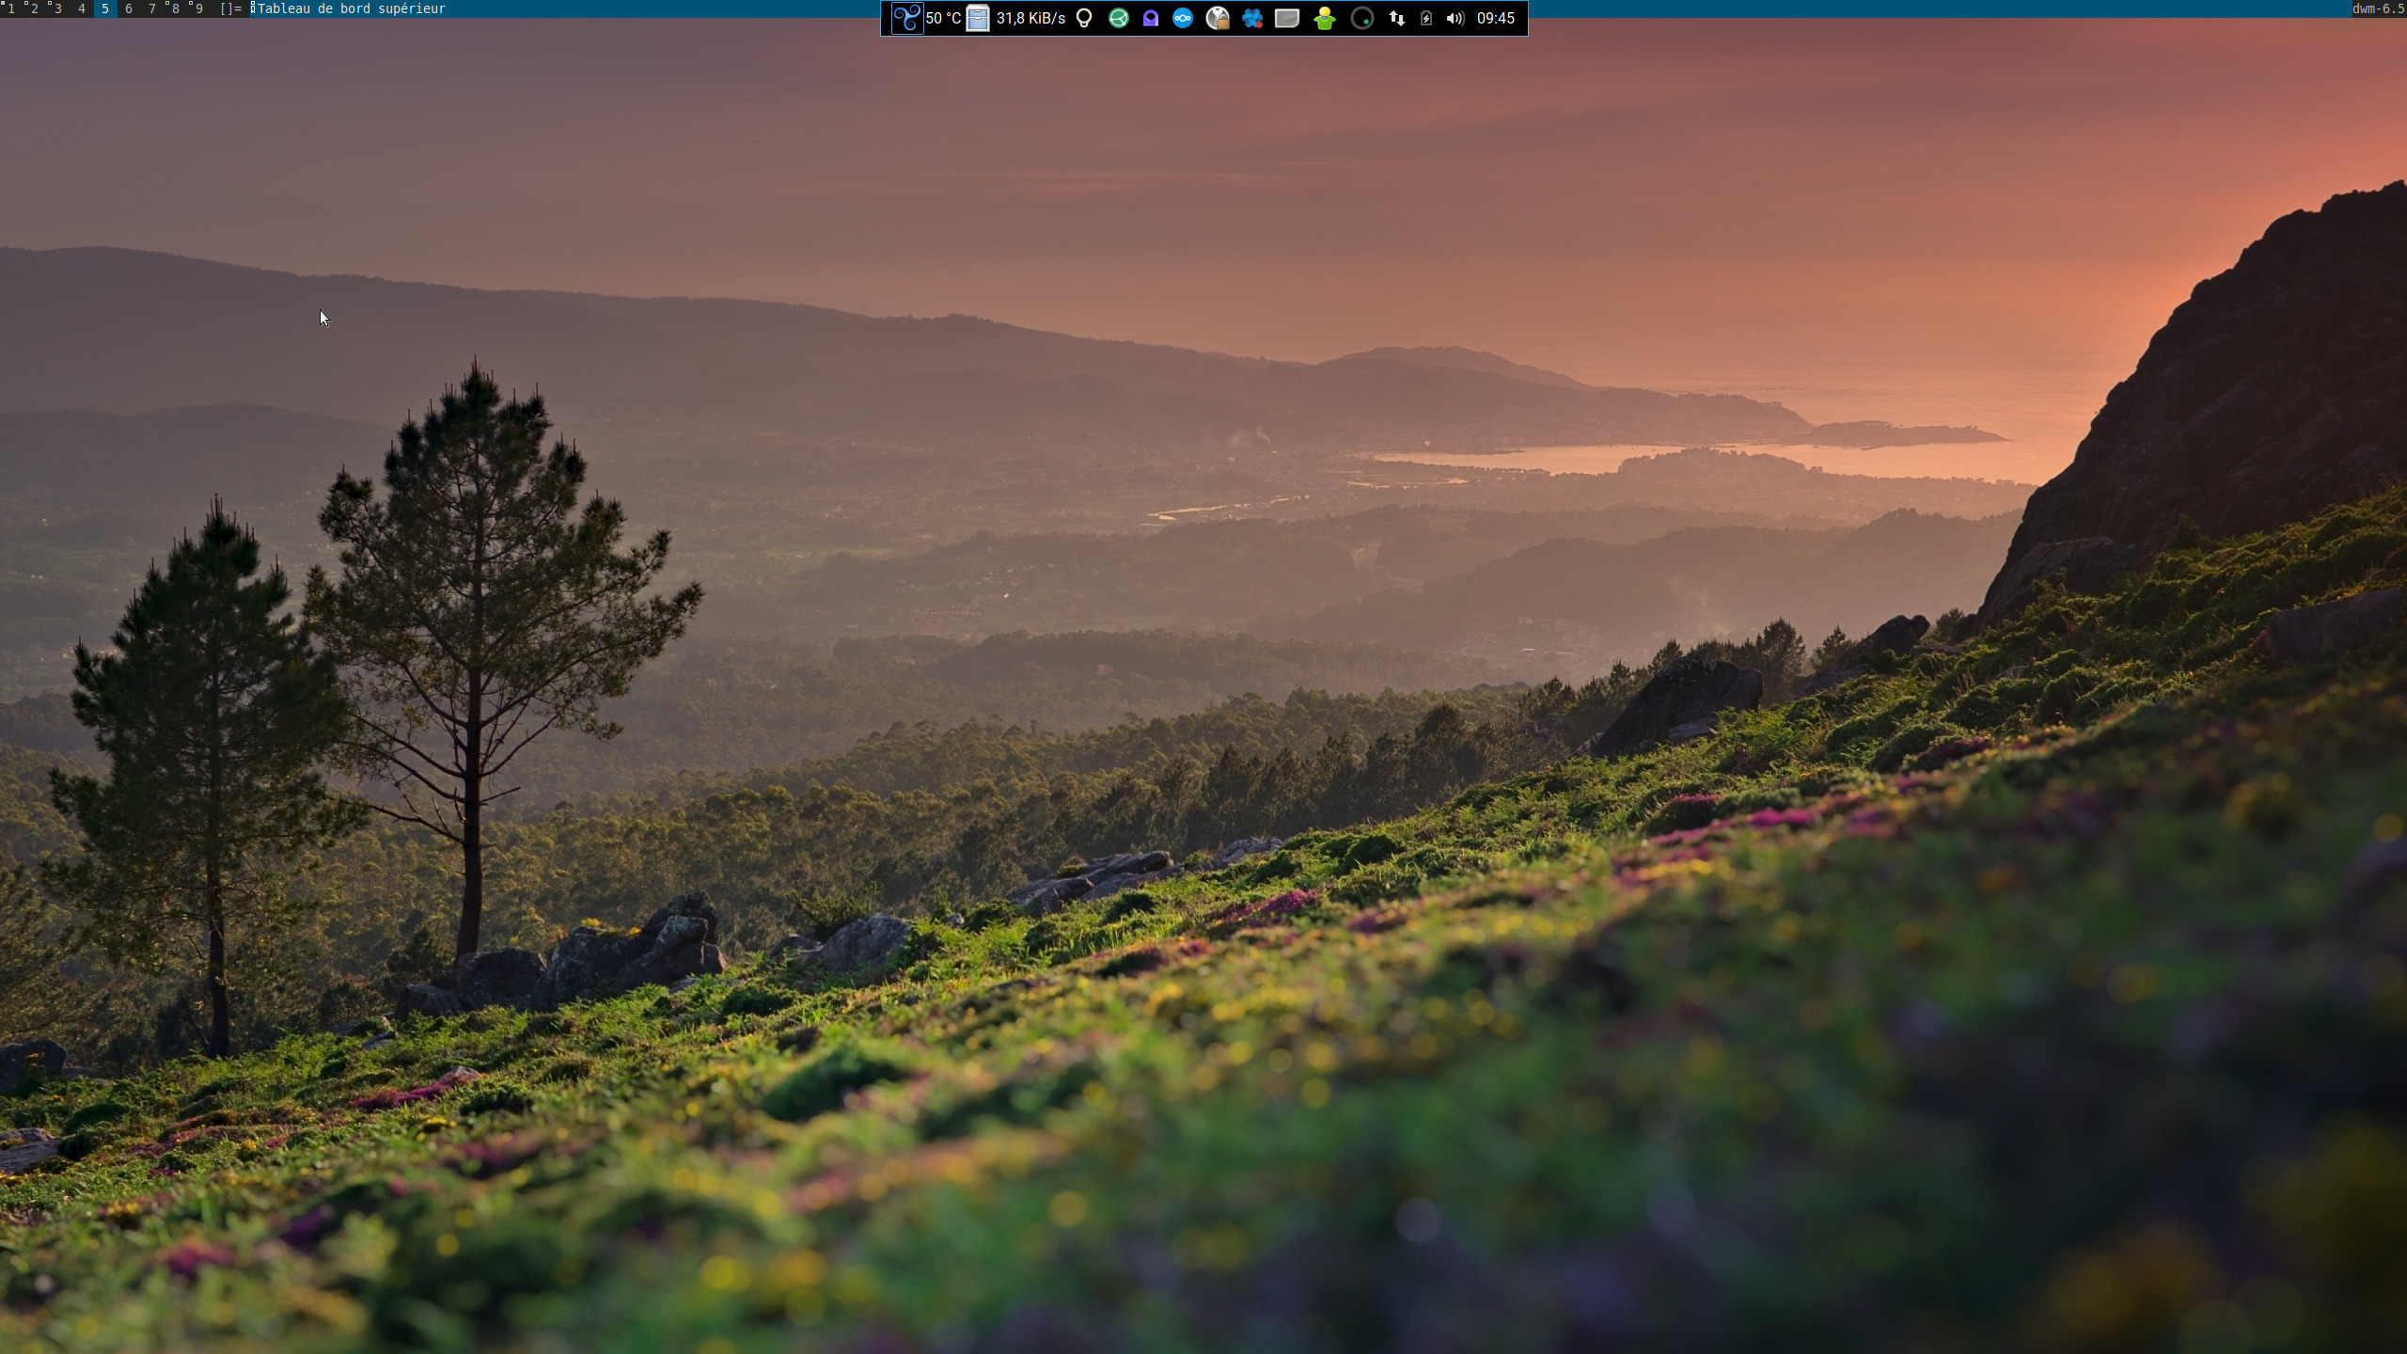Click the grey notes rectangle tray icon
Screen dimensions: 2407x1354
point(1286,18)
